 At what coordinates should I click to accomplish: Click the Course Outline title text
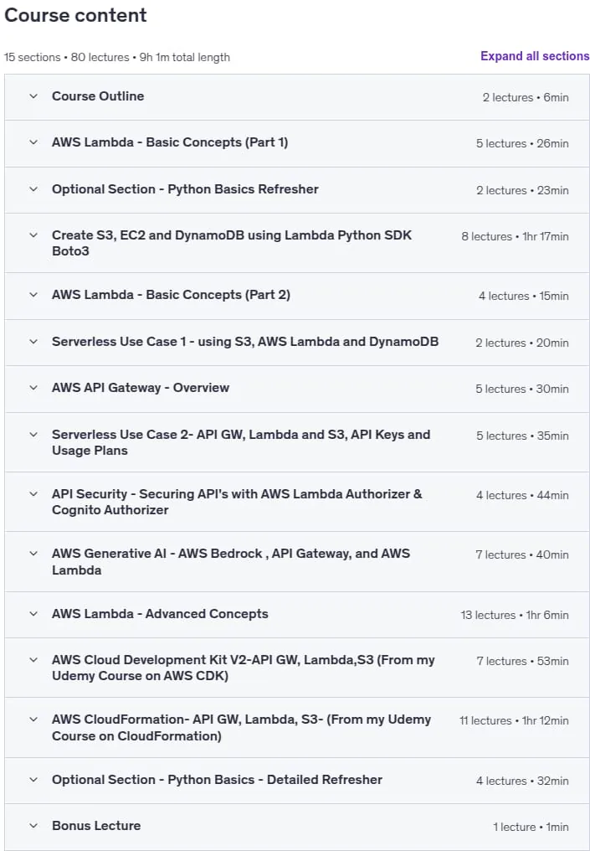pos(98,96)
